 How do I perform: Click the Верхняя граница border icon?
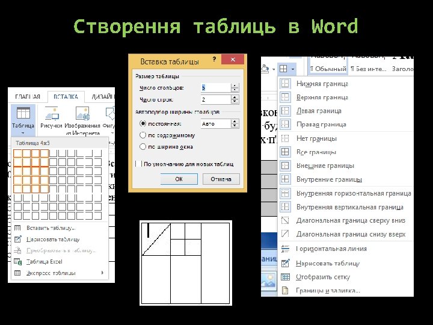click(x=285, y=97)
